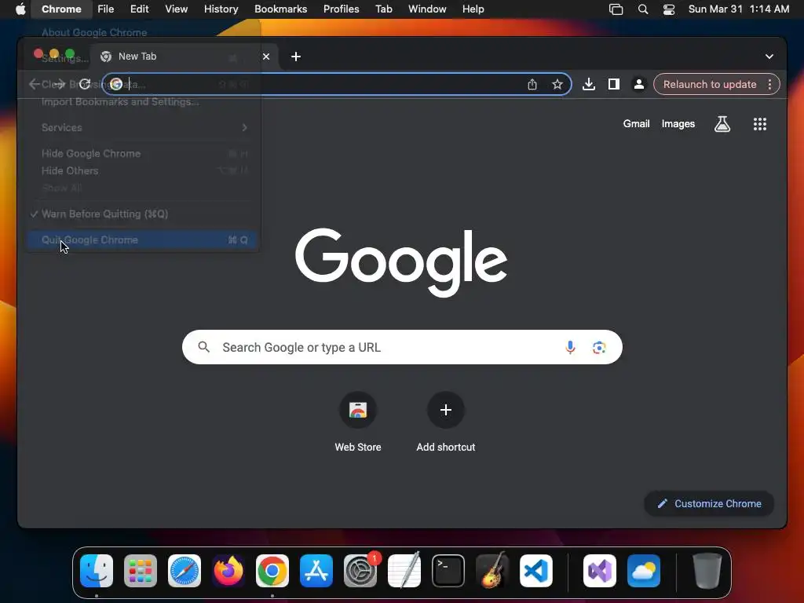Open the Images link
Image resolution: width=804 pixels, height=603 pixels.
pos(678,123)
